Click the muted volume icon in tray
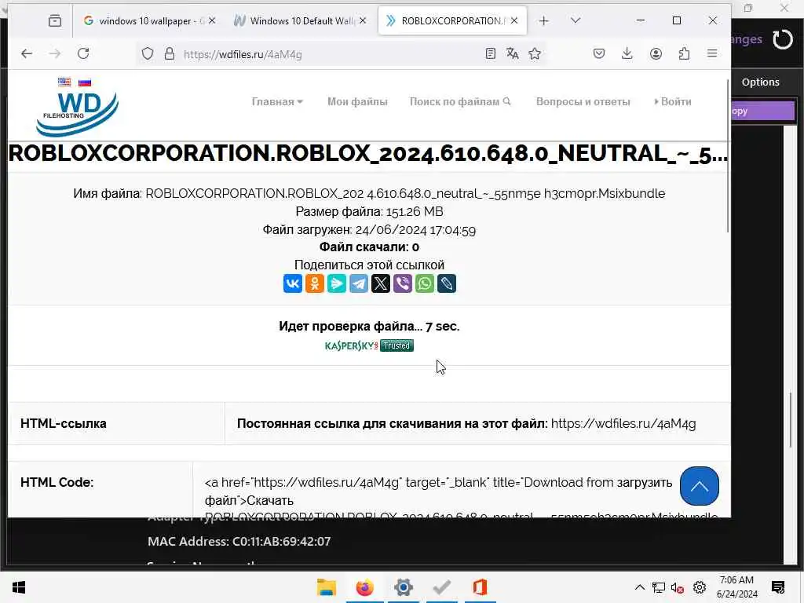Image resolution: width=804 pixels, height=603 pixels. point(678,587)
